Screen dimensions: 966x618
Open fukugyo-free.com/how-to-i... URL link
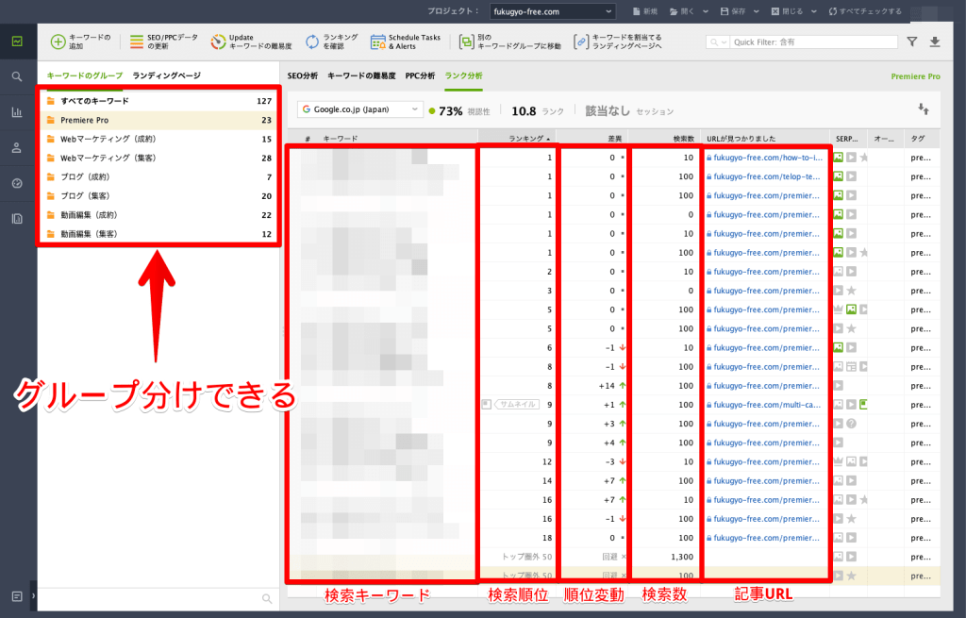pyautogui.click(x=768, y=158)
